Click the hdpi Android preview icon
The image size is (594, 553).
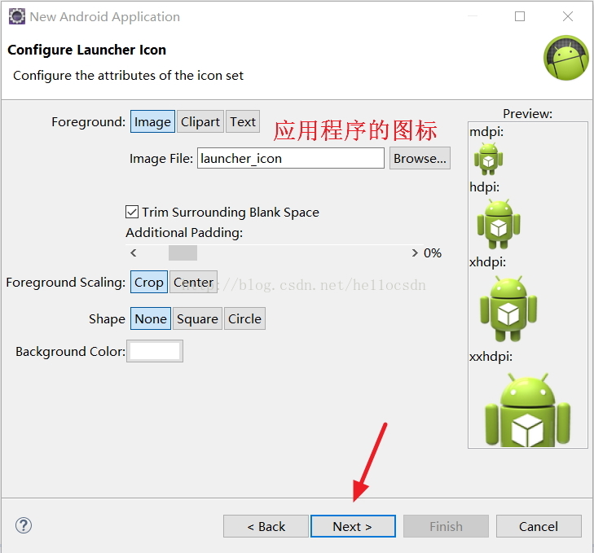click(499, 224)
